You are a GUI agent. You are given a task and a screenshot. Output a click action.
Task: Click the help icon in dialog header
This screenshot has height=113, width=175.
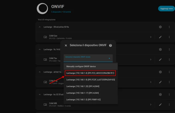pyautogui.click(x=110, y=45)
